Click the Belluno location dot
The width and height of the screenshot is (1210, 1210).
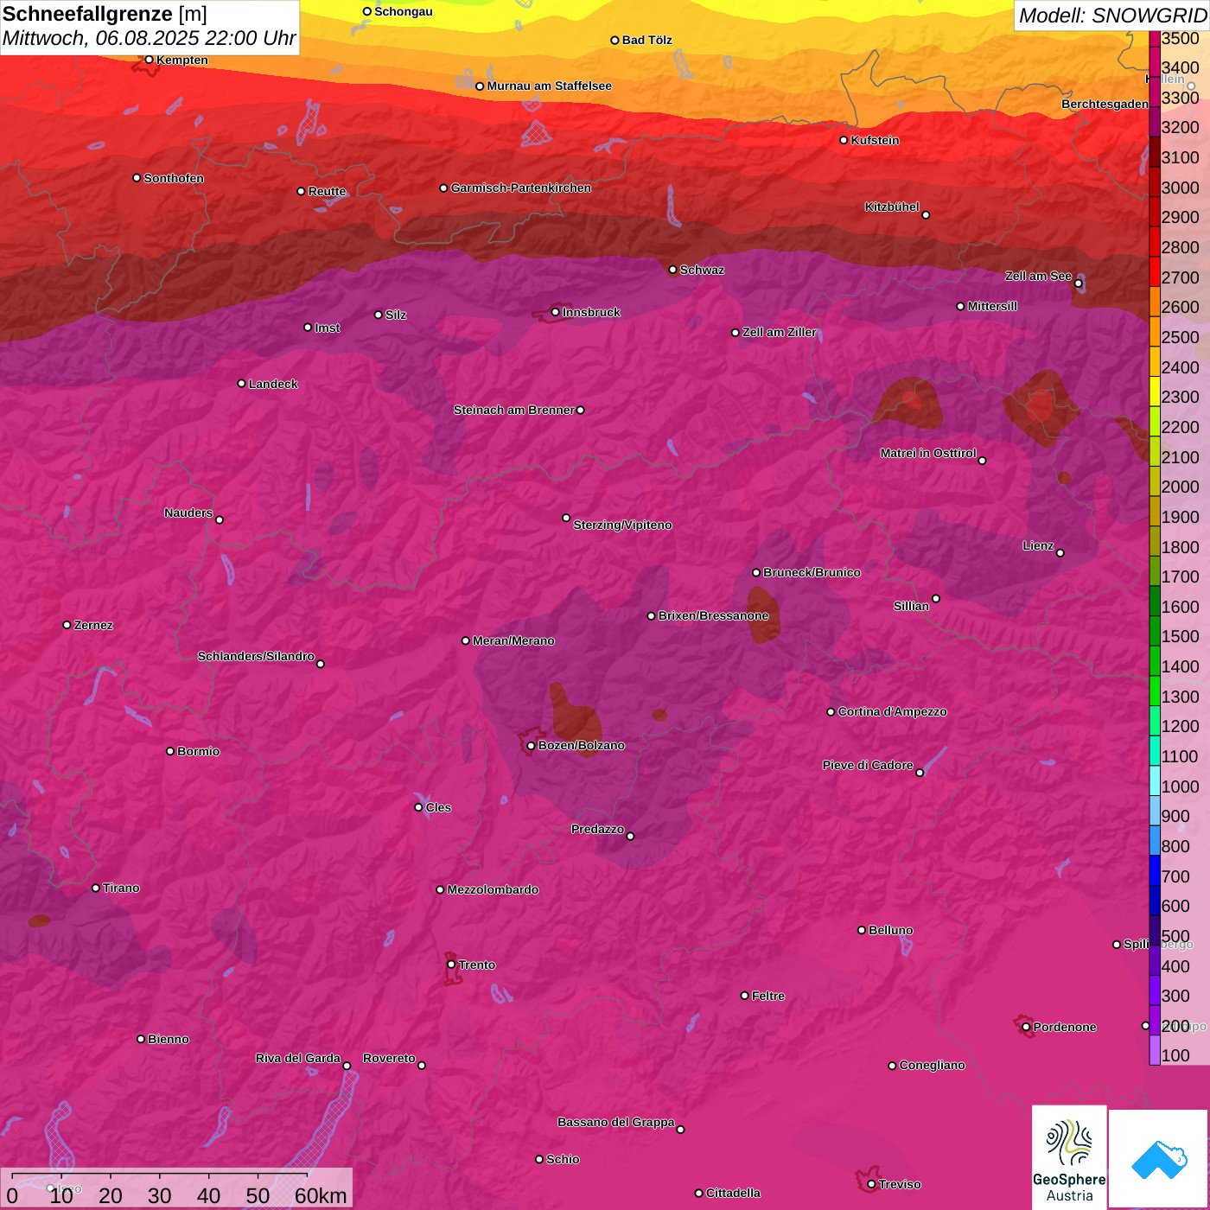862,930
